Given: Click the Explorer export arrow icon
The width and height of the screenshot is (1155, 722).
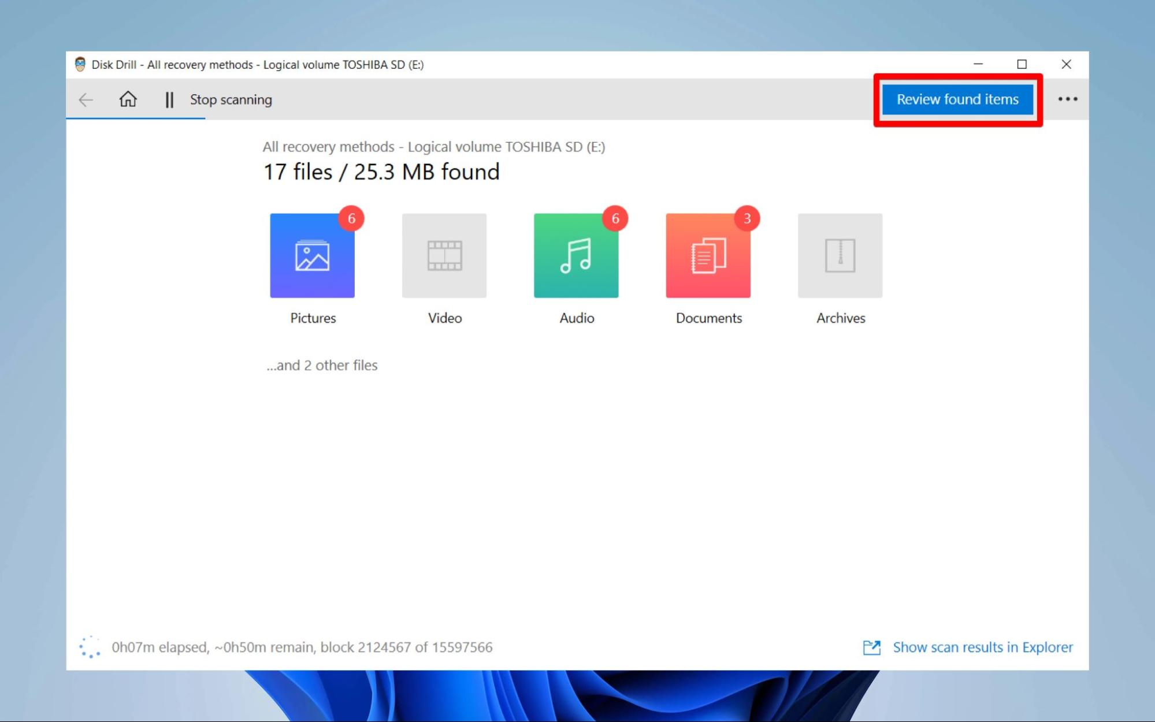Looking at the screenshot, I should coord(872,647).
